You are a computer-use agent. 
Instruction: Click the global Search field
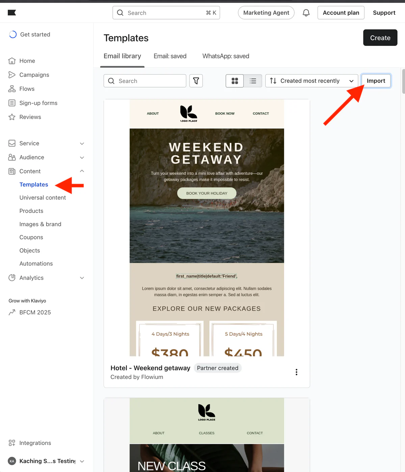coord(166,13)
